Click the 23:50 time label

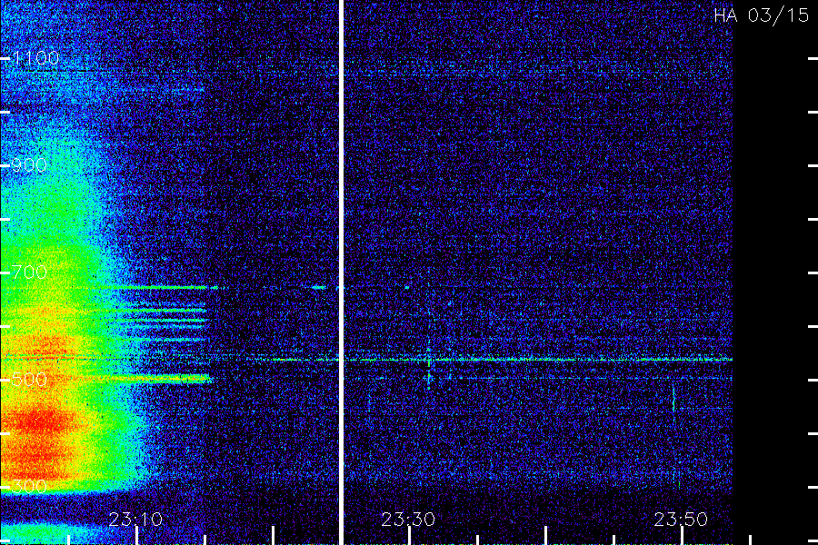(x=681, y=520)
